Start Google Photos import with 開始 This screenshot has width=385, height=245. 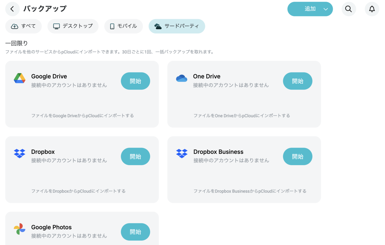[135, 232]
